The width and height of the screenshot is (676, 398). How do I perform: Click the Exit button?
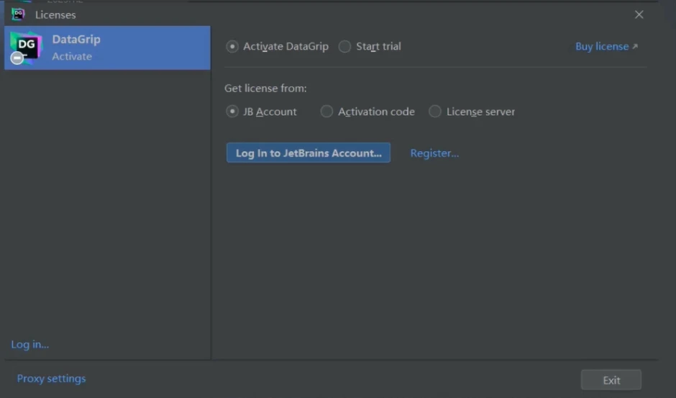tap(611, 380)
